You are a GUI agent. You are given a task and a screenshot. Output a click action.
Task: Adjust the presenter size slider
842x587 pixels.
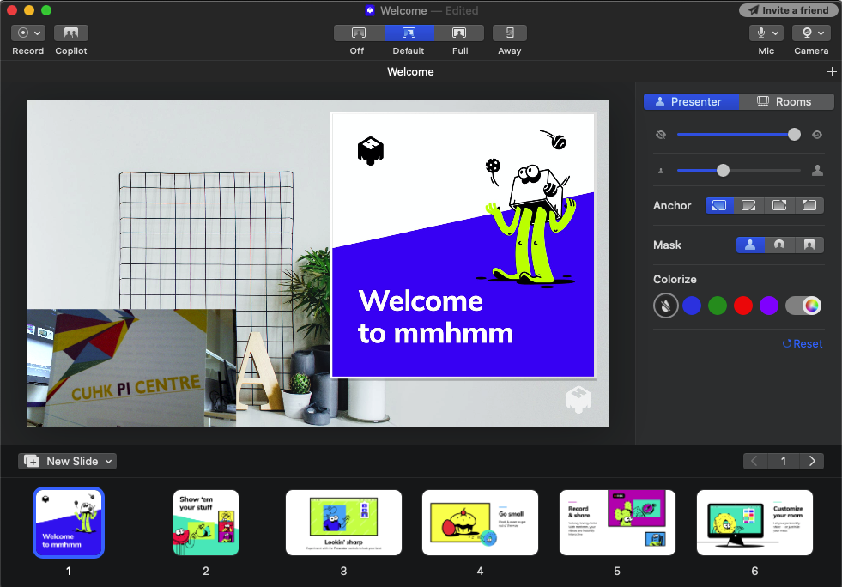(738, 170)
